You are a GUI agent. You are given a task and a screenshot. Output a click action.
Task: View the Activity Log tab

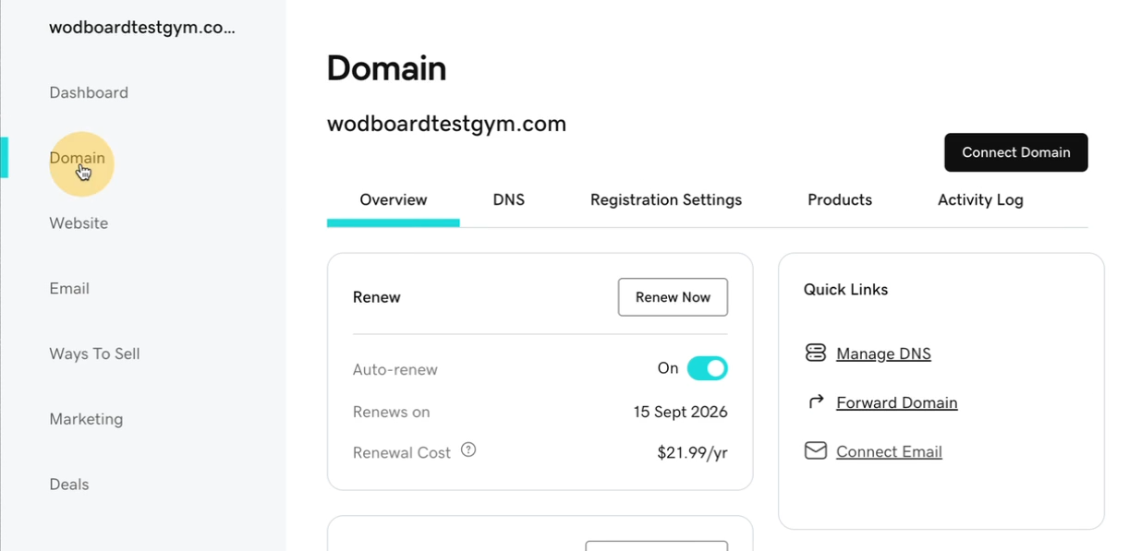[980, 199]
